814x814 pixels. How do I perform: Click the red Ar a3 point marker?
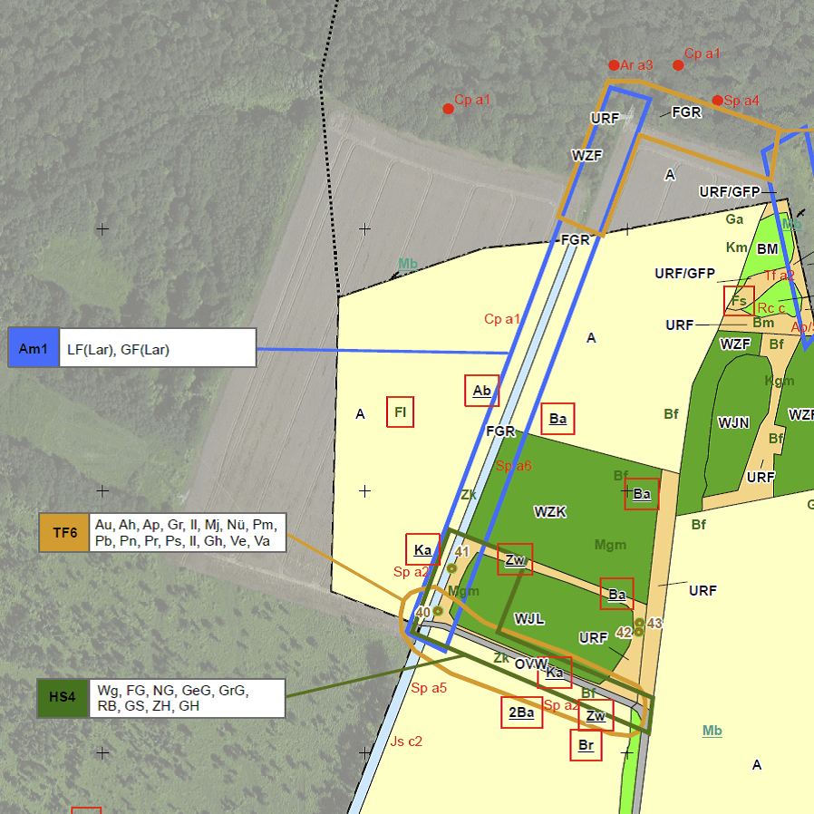click(614, 65)
